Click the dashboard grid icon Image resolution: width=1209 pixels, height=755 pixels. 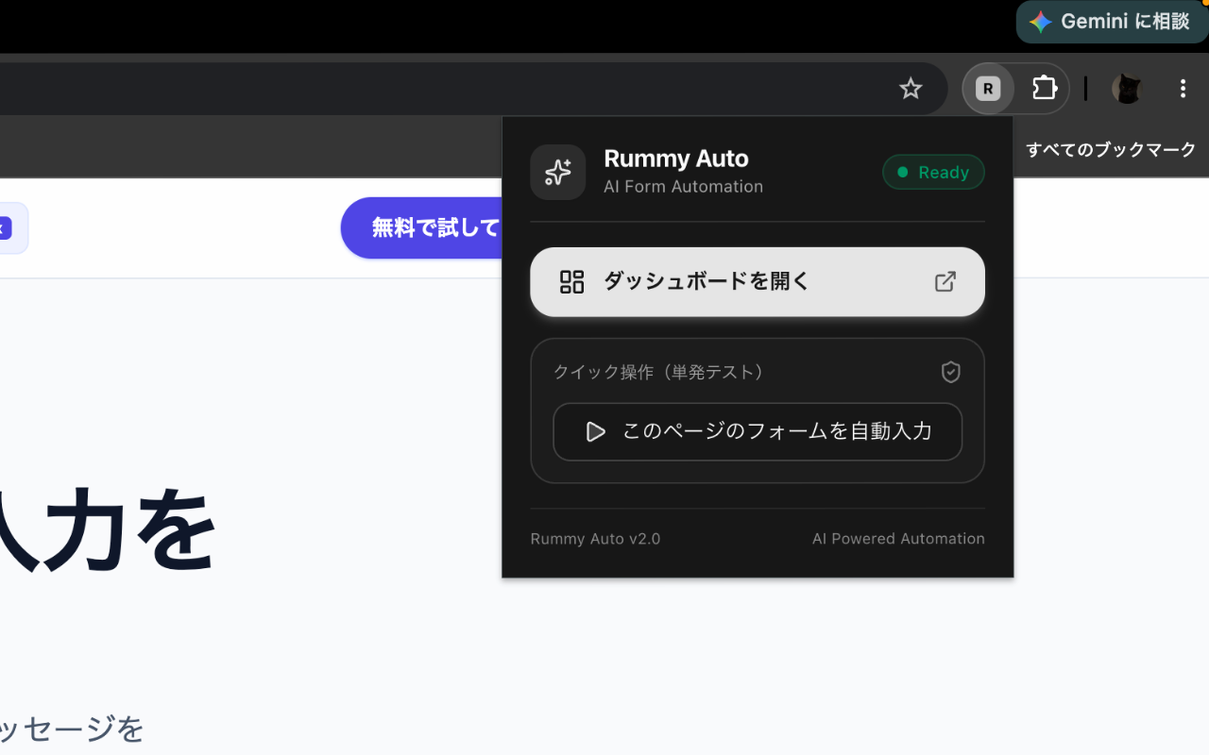point(571,281)
